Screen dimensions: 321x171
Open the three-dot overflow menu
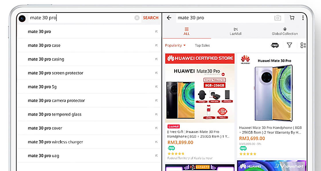click(303, 18)
